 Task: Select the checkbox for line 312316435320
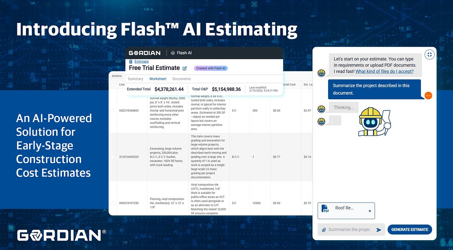pos(112,156)
